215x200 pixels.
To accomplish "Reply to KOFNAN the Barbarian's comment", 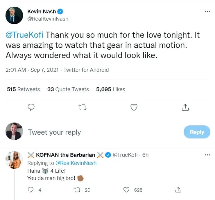I will [x=31, y=190].
